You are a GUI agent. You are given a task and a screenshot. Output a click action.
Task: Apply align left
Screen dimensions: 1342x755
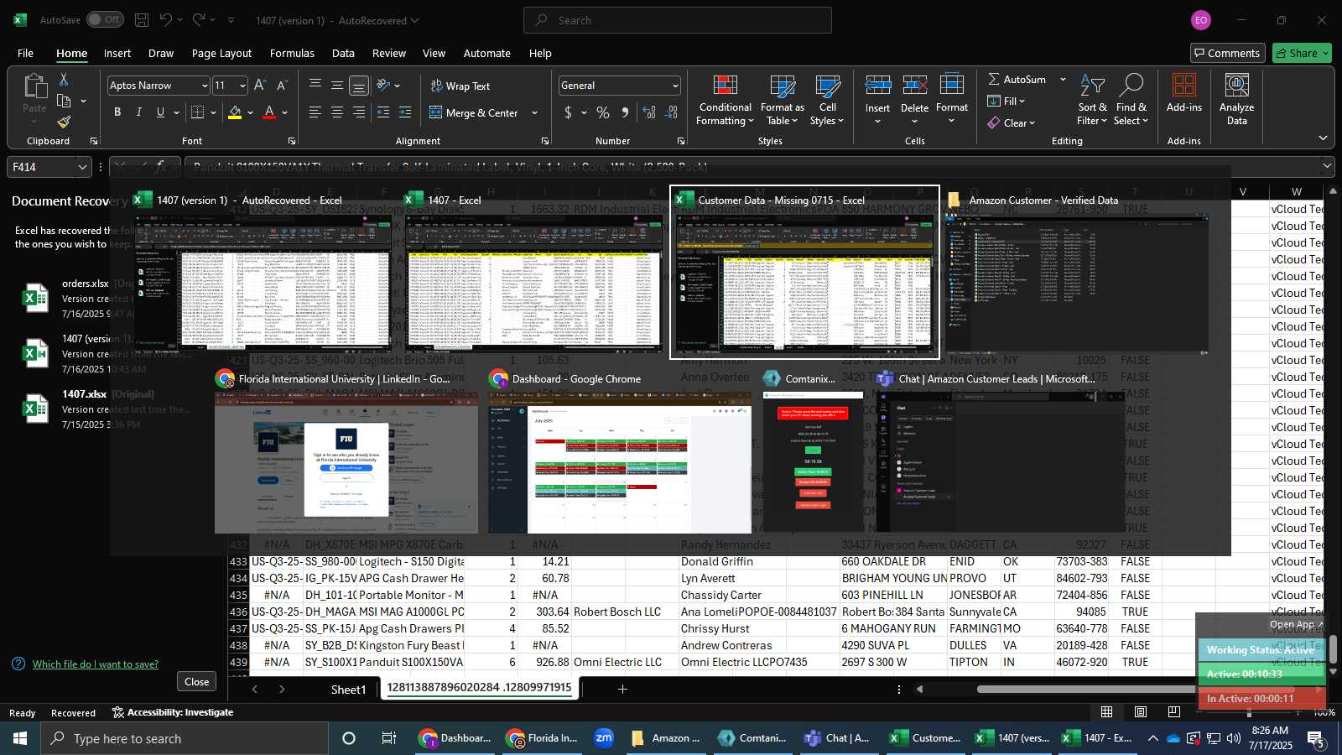point(315,112)
